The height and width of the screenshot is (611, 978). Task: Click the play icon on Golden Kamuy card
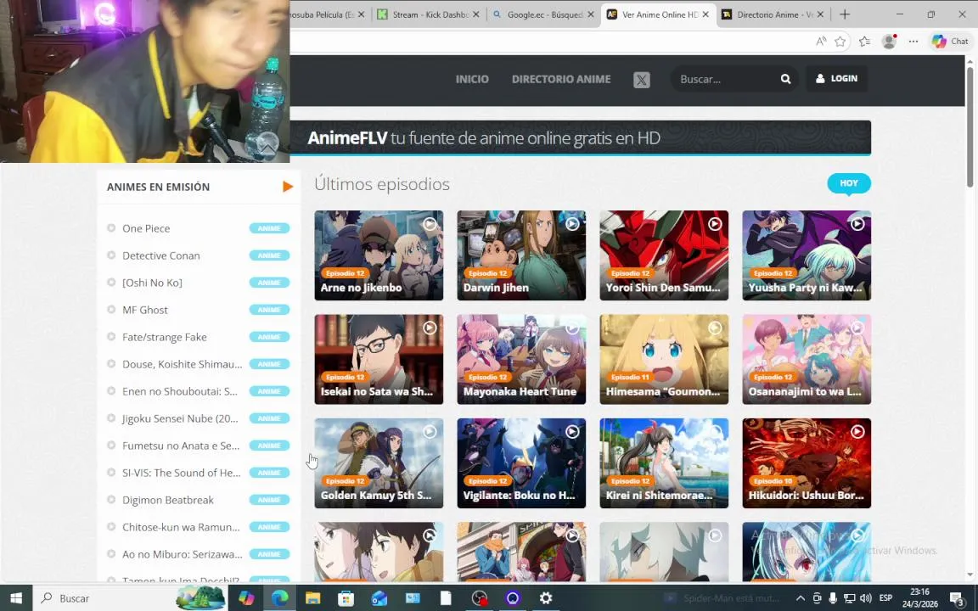click(x=430, y=431)
